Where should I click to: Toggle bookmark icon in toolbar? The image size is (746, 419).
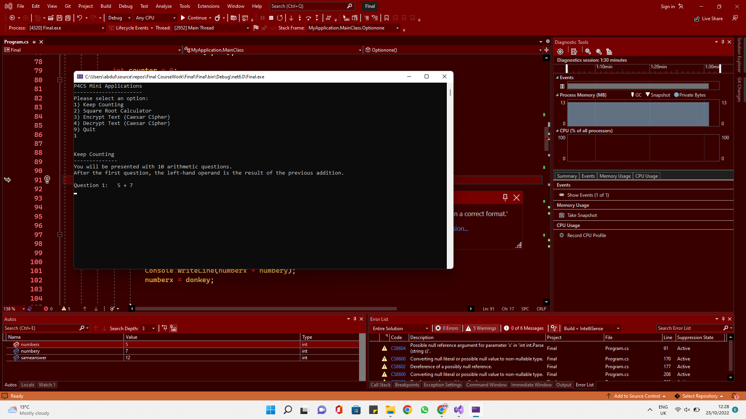386,18
